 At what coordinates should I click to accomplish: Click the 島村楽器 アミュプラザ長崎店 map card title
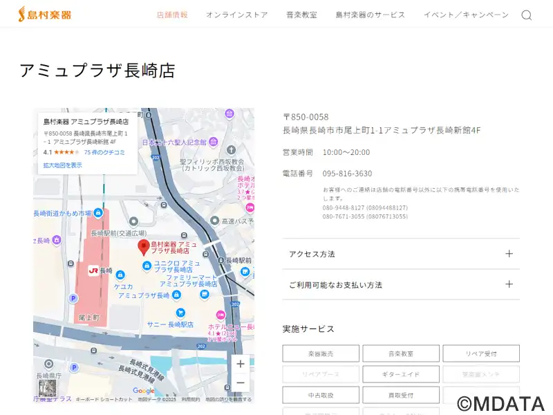pyautogui.click(x=86, y=122)
